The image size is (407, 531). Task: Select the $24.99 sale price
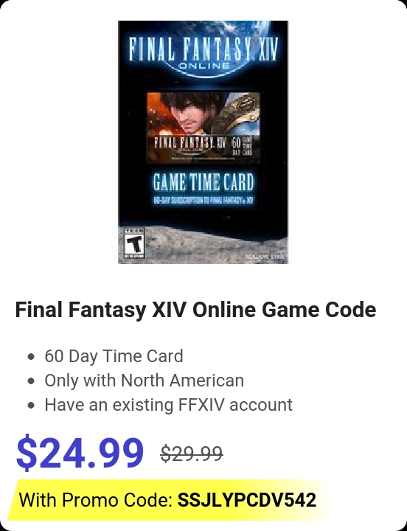[80, 453]
